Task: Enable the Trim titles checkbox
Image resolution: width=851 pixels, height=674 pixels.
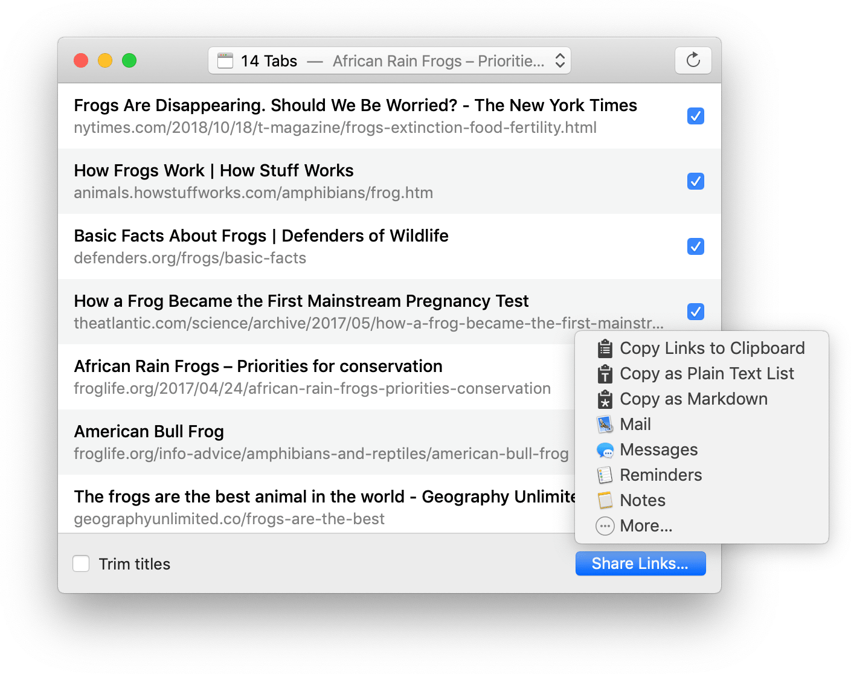Action: tap(81, 563)
